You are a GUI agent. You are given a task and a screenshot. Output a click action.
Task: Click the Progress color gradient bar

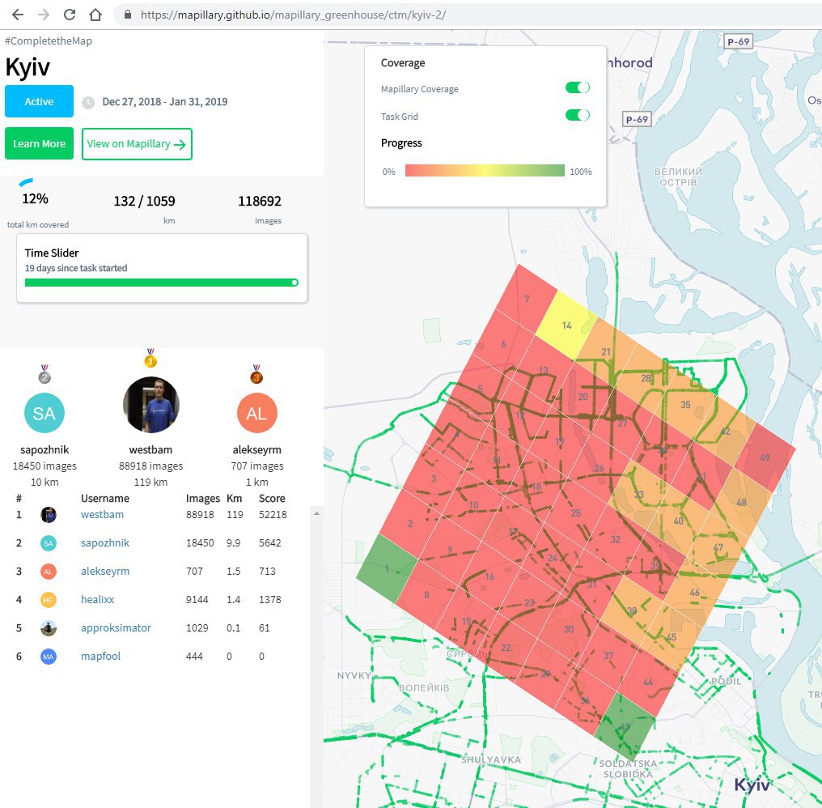485,171
